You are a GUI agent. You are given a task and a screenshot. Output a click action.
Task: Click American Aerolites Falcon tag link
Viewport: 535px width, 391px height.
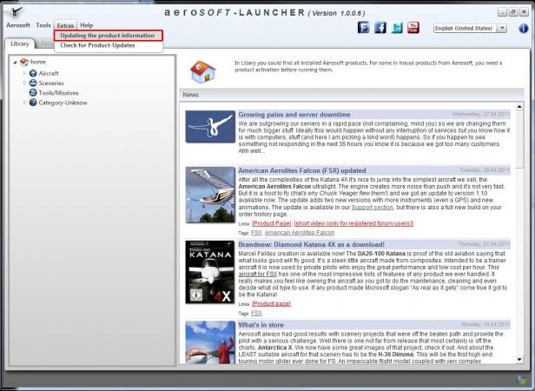click(x=300, y=233)
